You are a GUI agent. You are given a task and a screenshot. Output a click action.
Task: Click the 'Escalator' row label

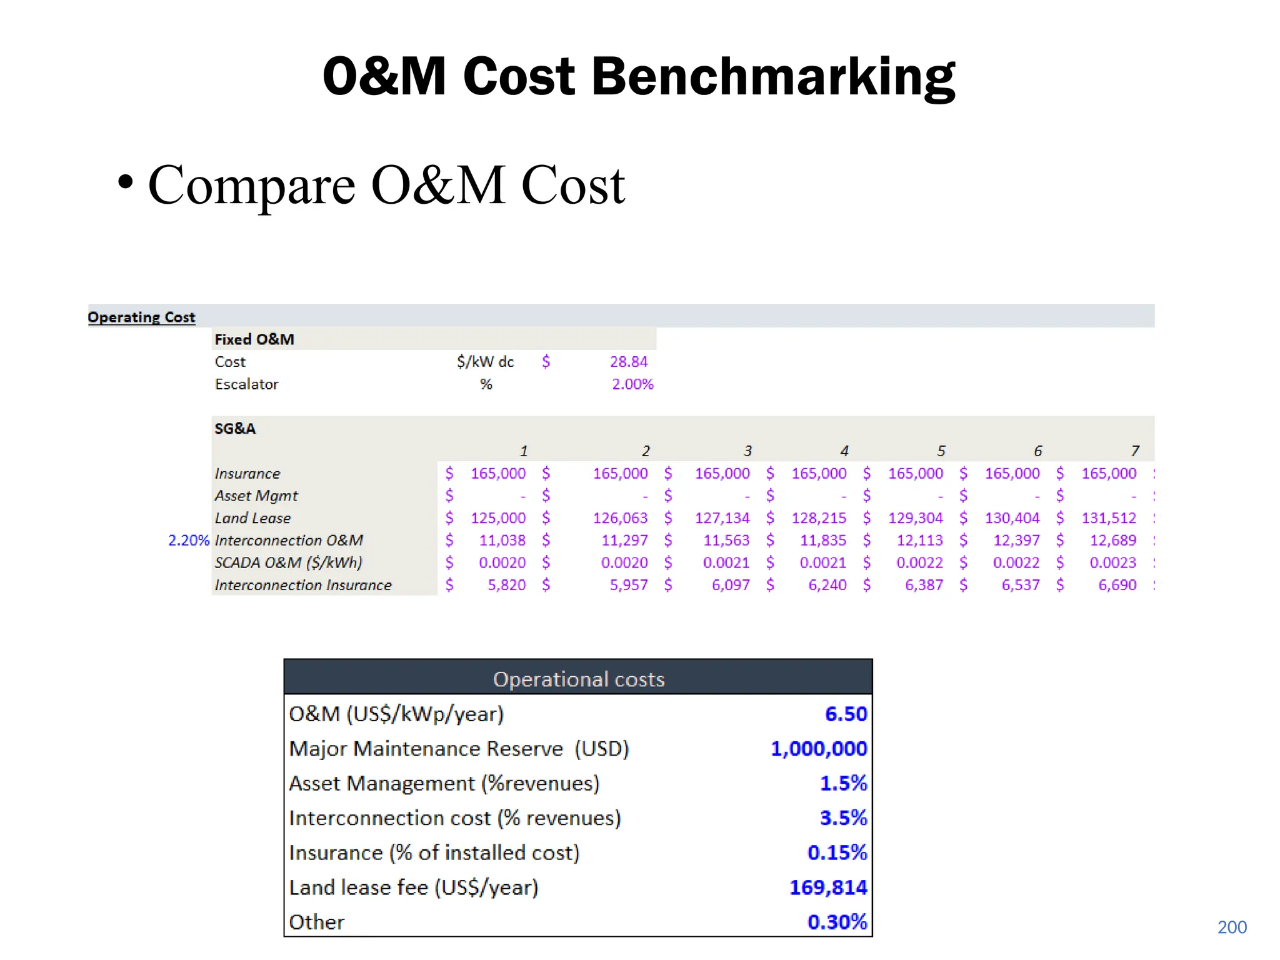[x=246, y=384]
